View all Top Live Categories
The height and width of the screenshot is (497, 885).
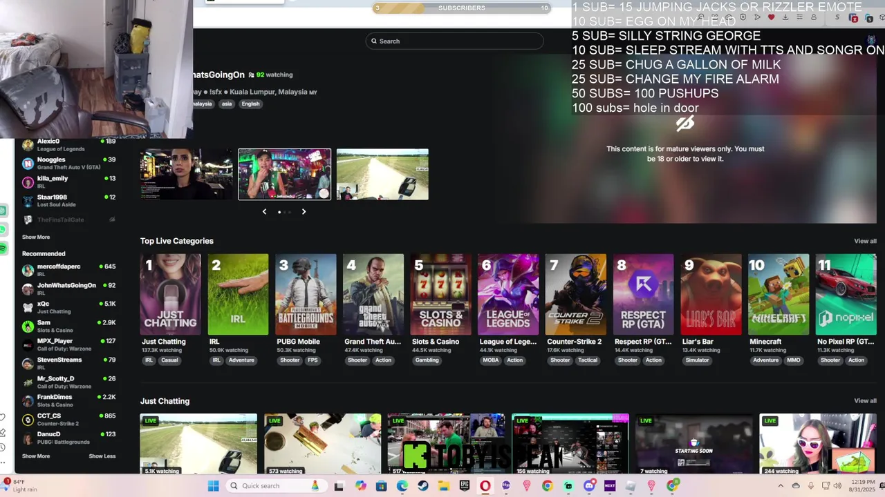tap(865, 241)
